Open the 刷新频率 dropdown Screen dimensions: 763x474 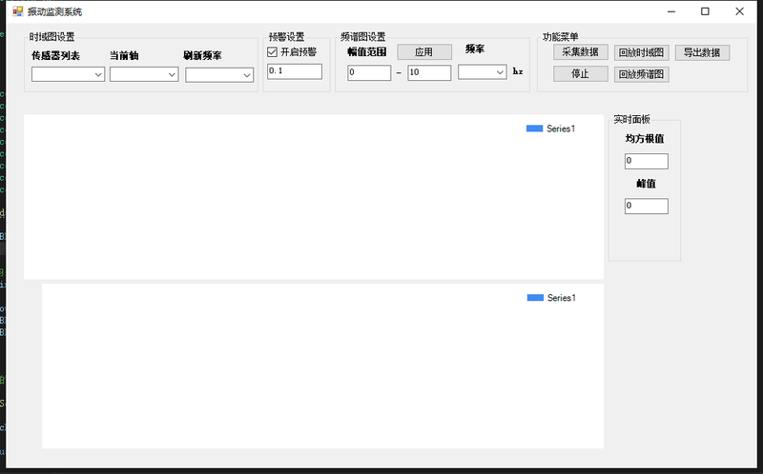219,75
